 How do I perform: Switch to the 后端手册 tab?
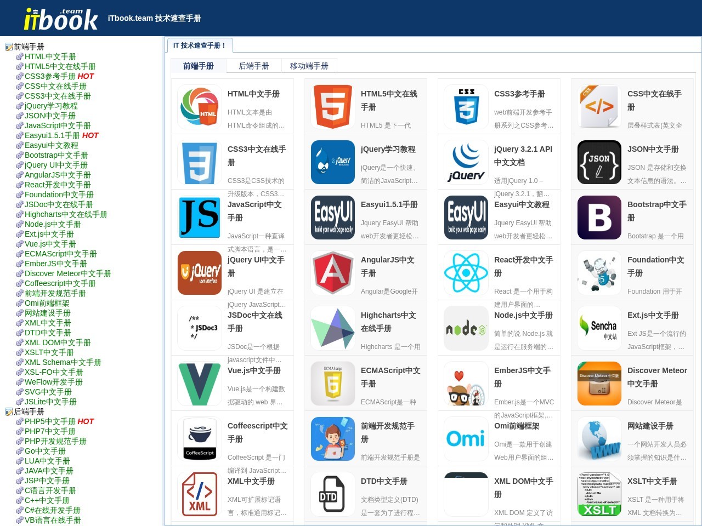pyautogui.click(x=254, y=66)
